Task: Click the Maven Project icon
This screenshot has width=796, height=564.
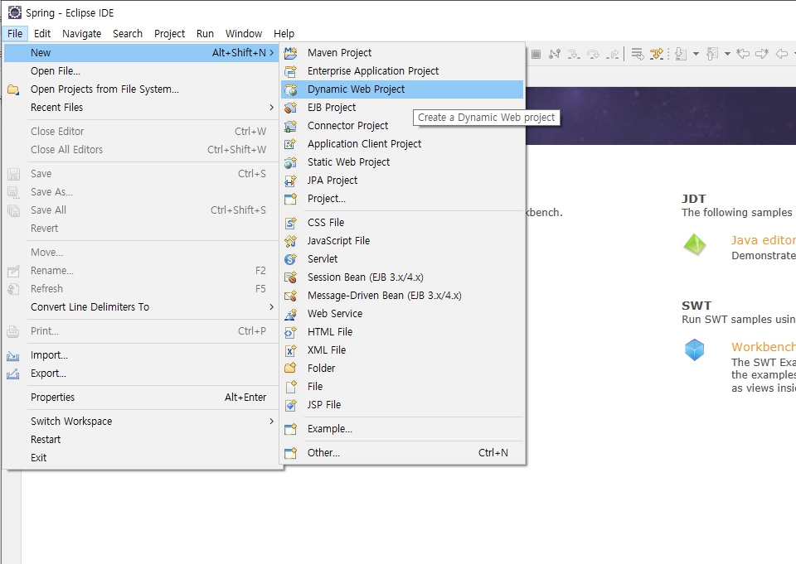Action: point(290,53)
